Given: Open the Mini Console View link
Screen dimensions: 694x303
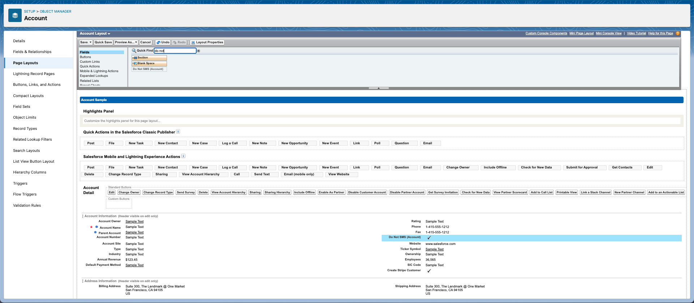Looking at the screenshot, I should tap(609, 34).
